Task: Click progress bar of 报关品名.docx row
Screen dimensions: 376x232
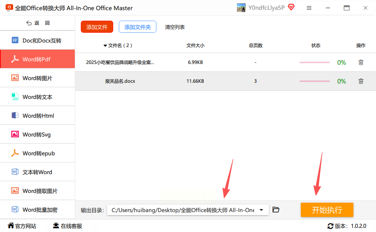Action: coord(315,81)
